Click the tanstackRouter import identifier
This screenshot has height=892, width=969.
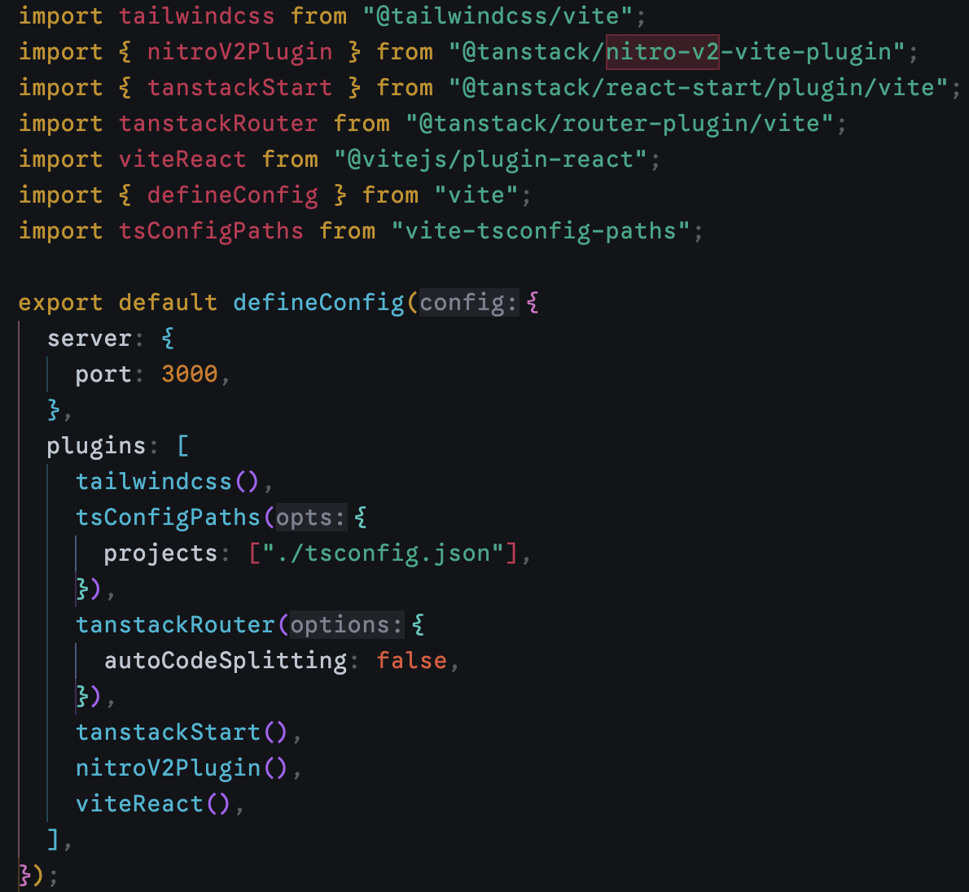pyautogui.click(x=218, y=124)
